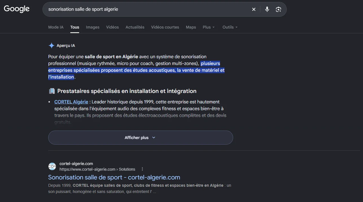Click the building emoji next to Prestataires heading
This screenshot has height=202, width=363.
52,91
